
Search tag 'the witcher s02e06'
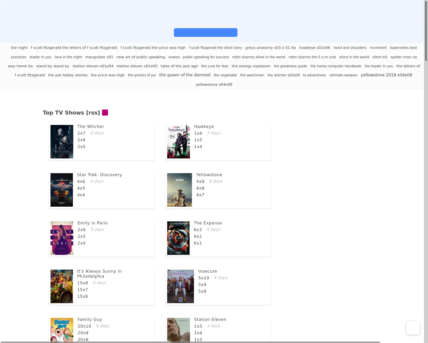pyautogui.click(x=283, y=75)
